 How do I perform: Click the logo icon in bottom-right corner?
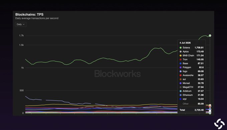pos(219,124)
